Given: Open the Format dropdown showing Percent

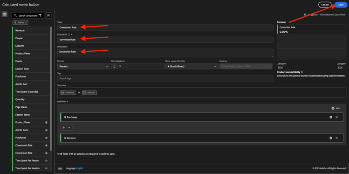Looking at the screenshot, I should coord(84,67).
